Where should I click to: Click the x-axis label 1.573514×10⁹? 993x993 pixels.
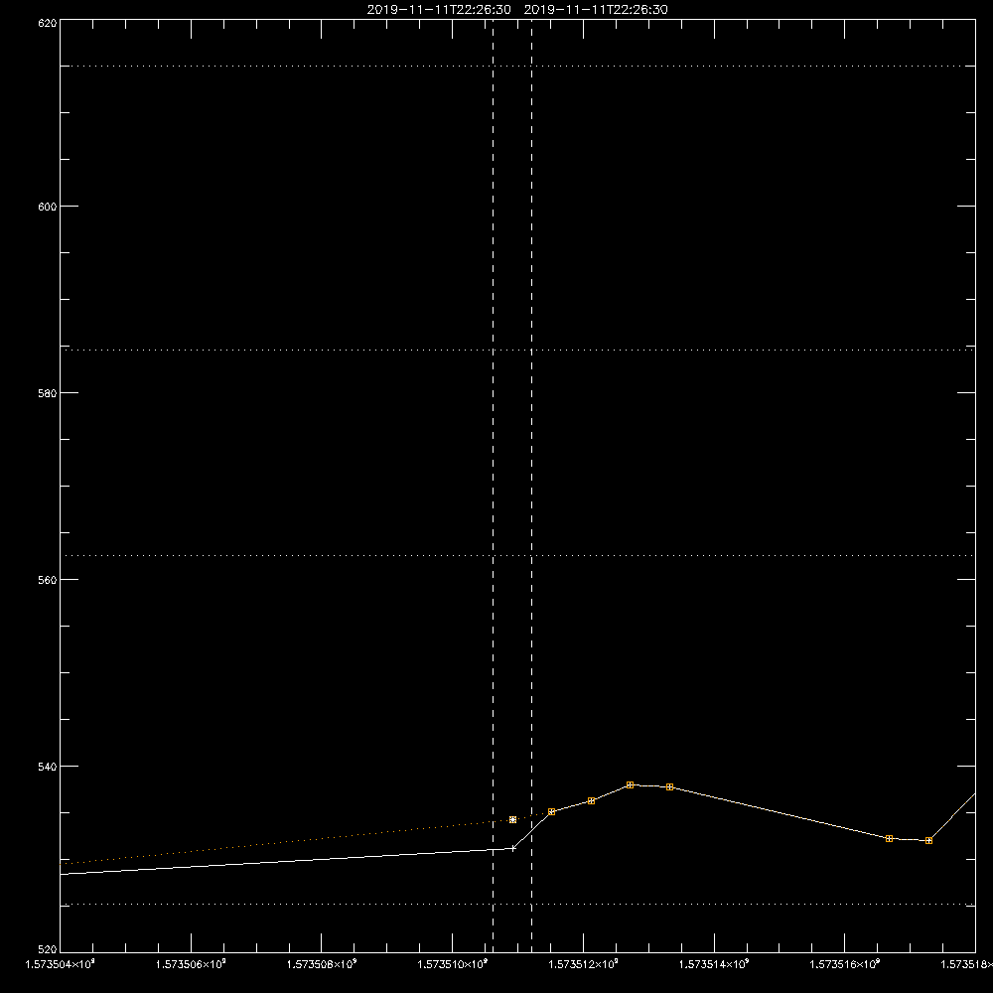pos(714,964)
